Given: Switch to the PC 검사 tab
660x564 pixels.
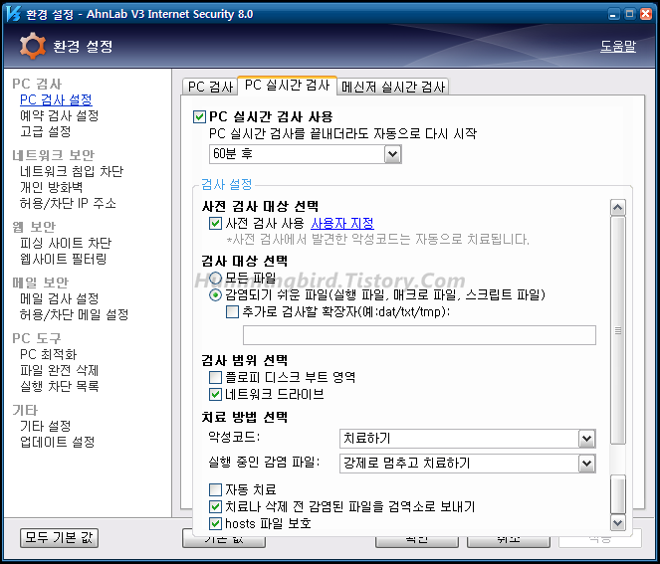Looking at the screenshot, I should [x=210, y=87].
